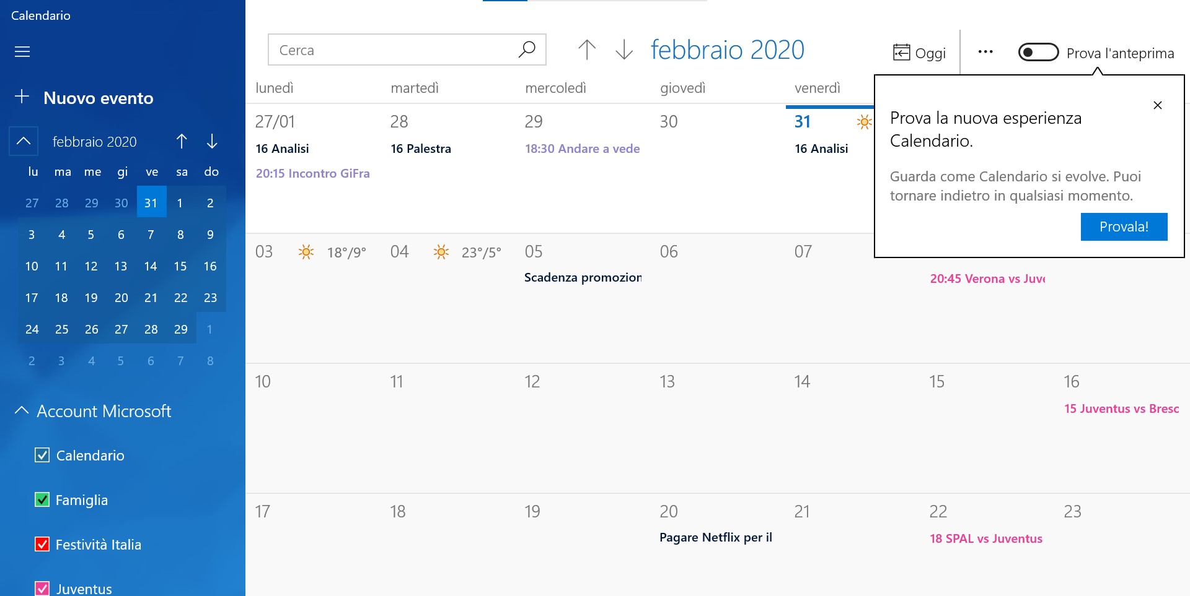1190x596 pixels.
Task: Uncheck the Festività Italia checkbox
Action: [42, 544]
